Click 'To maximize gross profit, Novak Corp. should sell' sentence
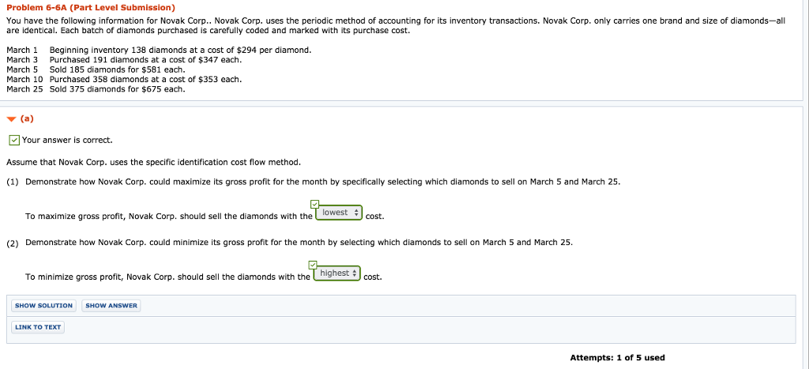This screenshot has height=369, width=809. pos(169,217)
